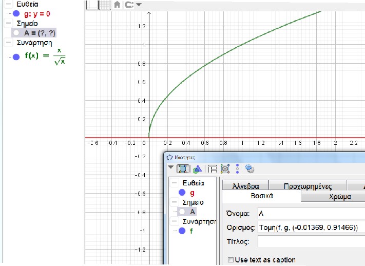The height and width of the screenshot is (266, 365).
Task: Toggle visibility of point A in Algebra view
Action: (16, 33)
